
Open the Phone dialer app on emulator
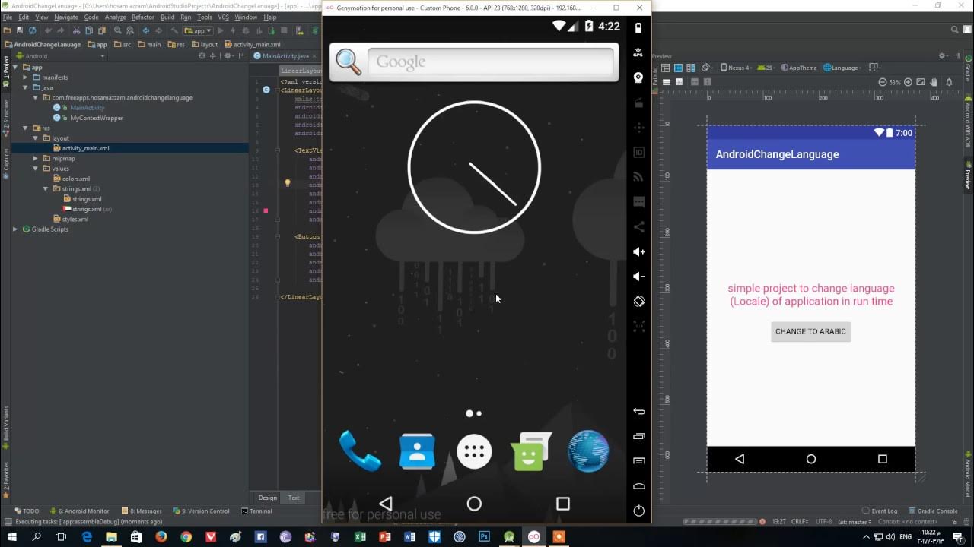(x=359, y=451)
